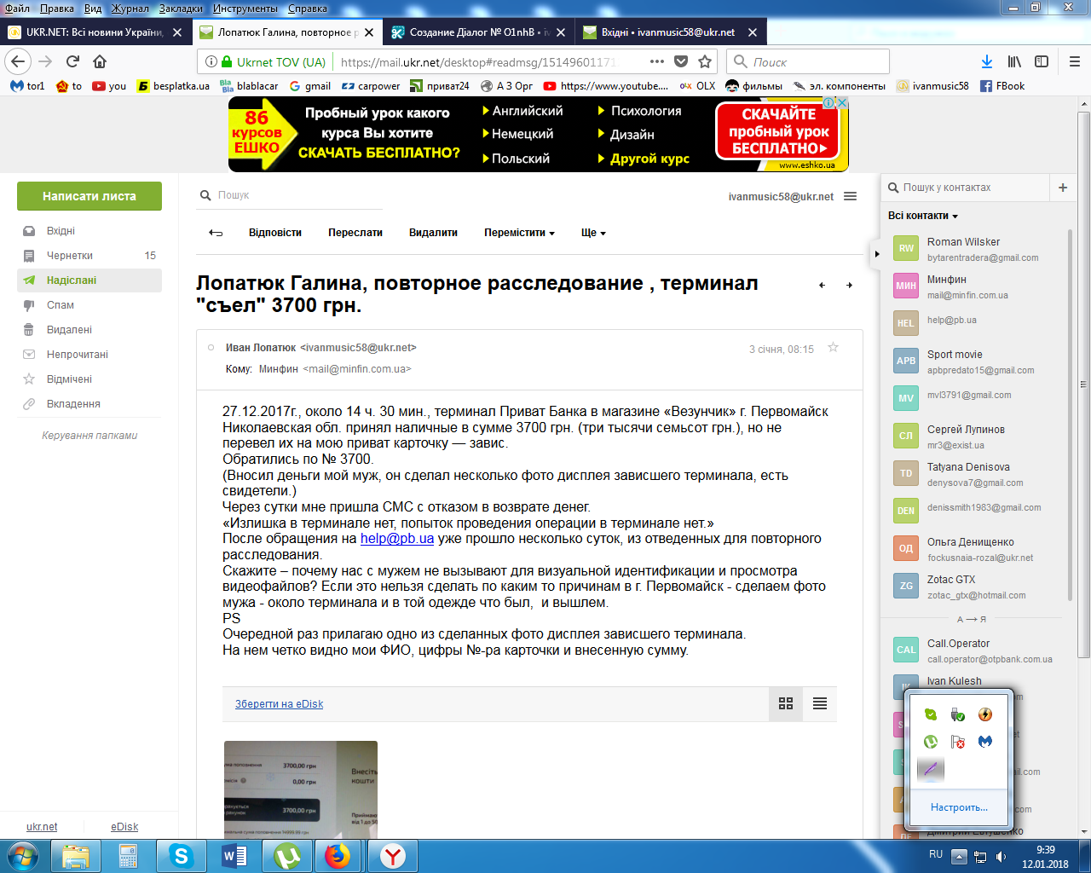Click the Написати листа button

click(x=89, y=196)
